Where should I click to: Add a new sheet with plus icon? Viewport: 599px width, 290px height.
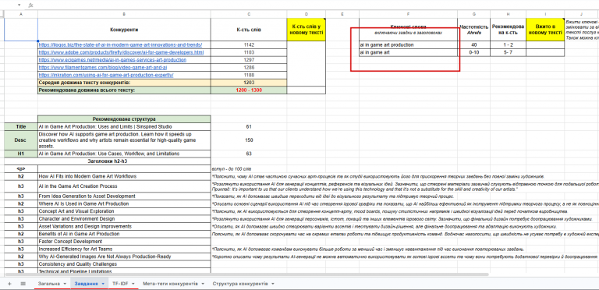[x=9, y=284]
